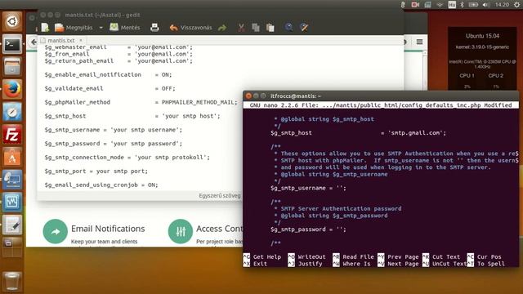Open the battery indicator menu

[473, 5]
